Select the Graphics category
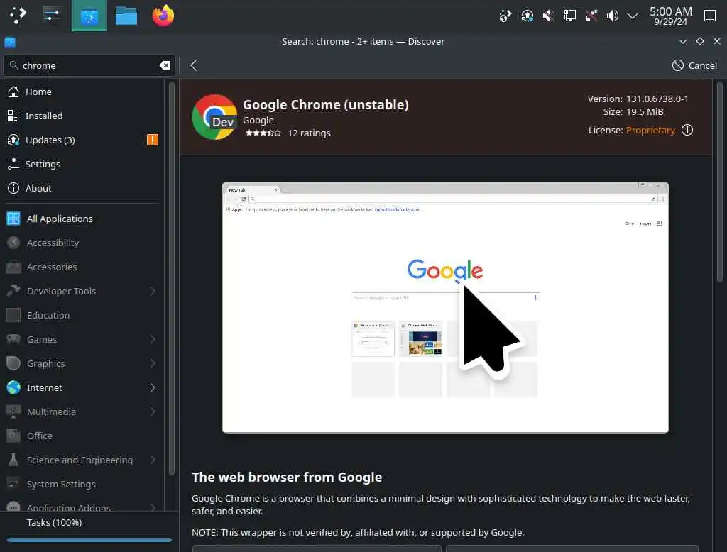This screenshot has height=552, width=727. [x=82, y=363]
